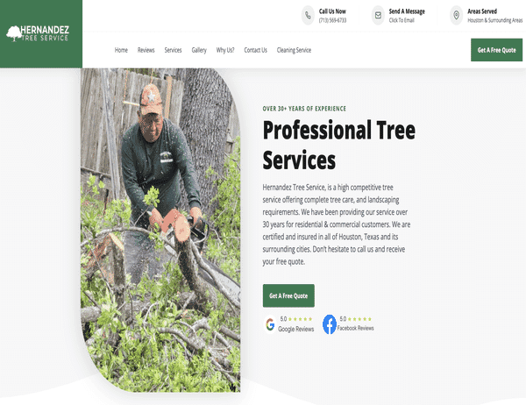Open the Services menu

pyautogui.click(x=173, y=50)
